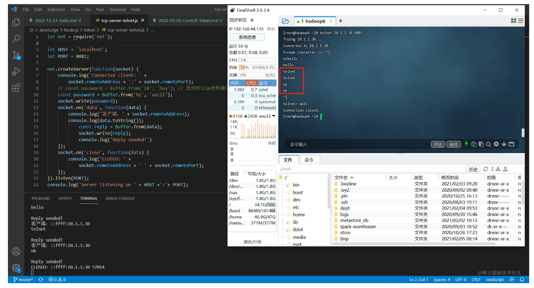Click the paste icon in command bar
This screenshot has height=288, width=534.
(481, 144)
